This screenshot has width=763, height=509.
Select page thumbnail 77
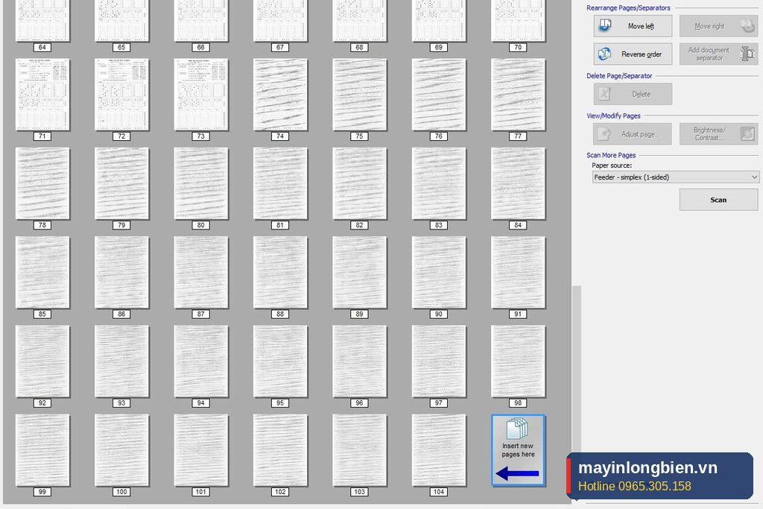pyautogui.click(x=519, y=95)
